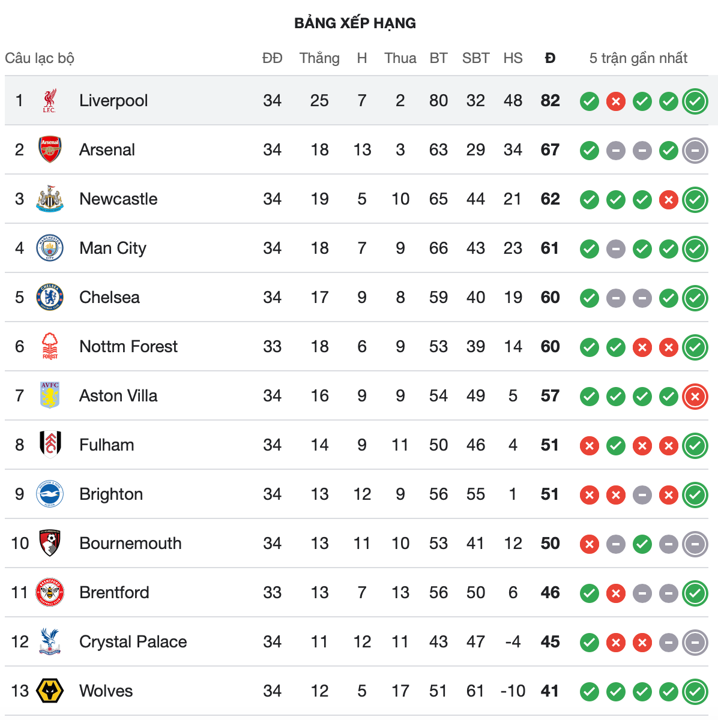Click the Thắng column header
This screenshot has width=718, height=720.
point(319,58)
